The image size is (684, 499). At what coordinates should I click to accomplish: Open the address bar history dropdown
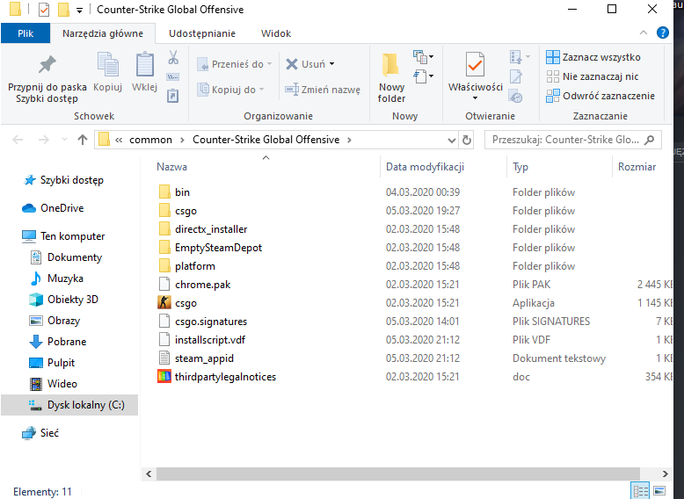452,141
